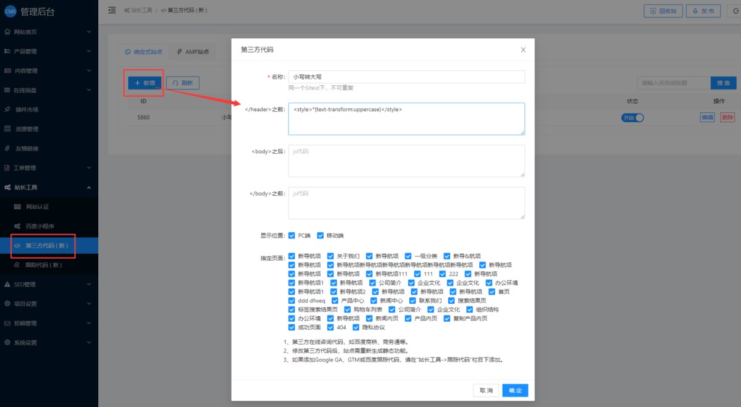The image size is (741, 407).
Task: Switch to the AMP站点 tab
Action: click(x=192, y=52)
